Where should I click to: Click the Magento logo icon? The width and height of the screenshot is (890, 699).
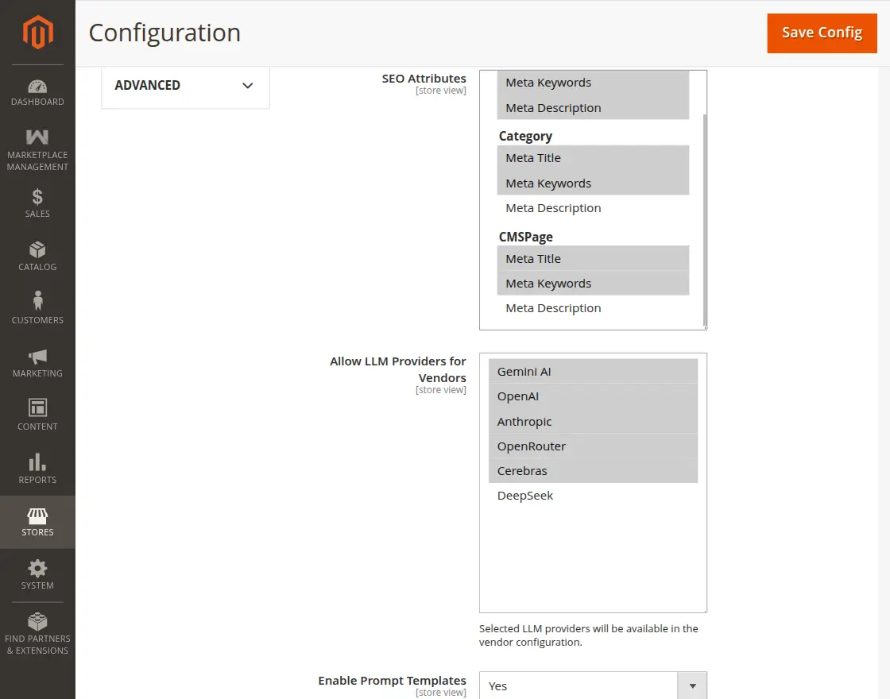click(37, 33)
